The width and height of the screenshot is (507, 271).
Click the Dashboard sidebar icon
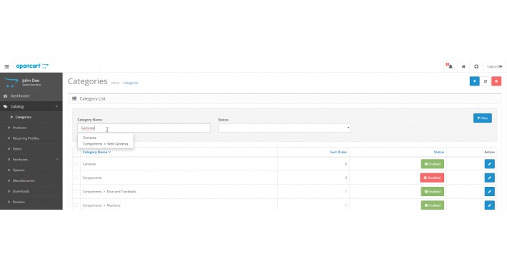pos(5,96)
